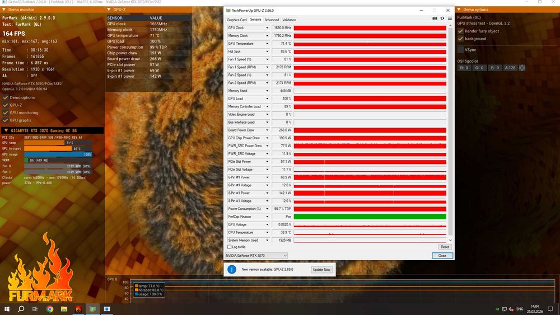Click Update Now button

tap(321, 270)
